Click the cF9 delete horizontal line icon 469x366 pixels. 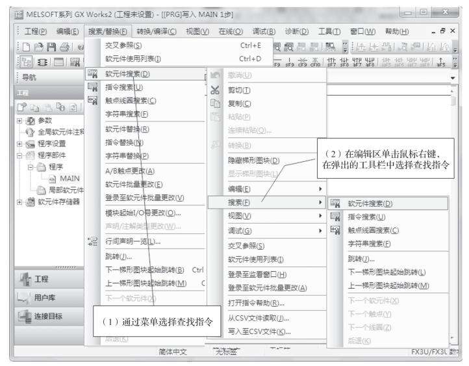pyautogui.click(x=303, y=62)
